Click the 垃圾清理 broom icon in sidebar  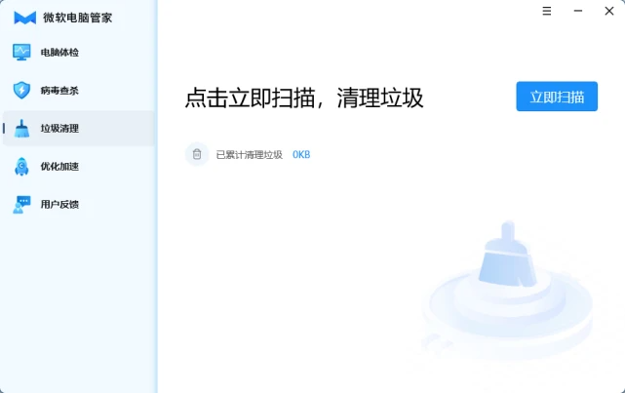point(21,129)
